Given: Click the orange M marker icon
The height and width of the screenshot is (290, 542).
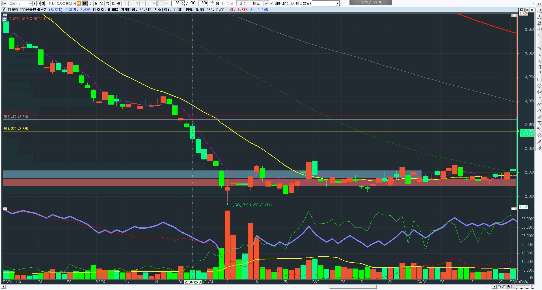Looking at the screenshot, I should tap(79, 3).
